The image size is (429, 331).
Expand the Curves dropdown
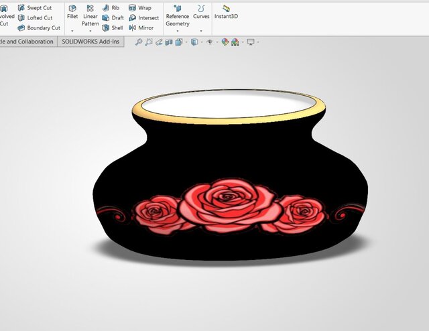(x=201, y=31)
